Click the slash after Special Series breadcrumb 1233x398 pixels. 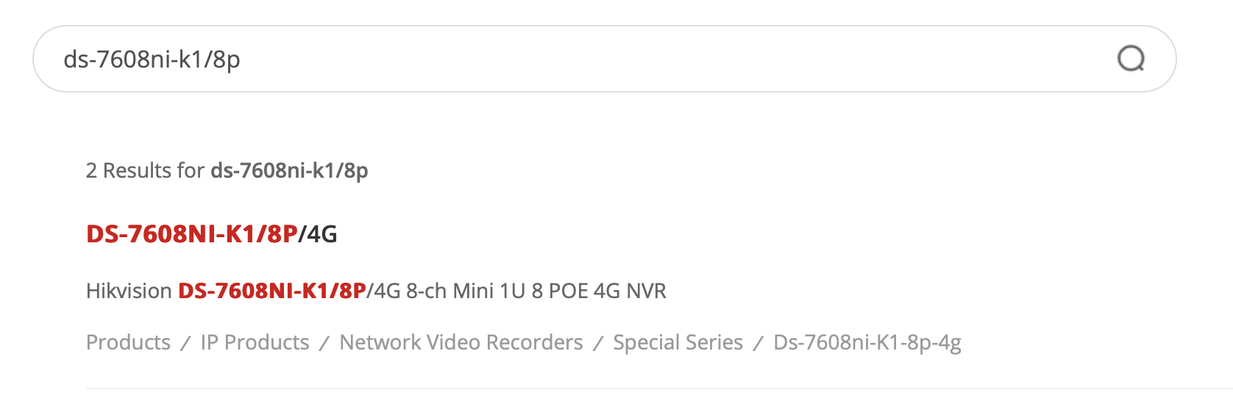758,343
